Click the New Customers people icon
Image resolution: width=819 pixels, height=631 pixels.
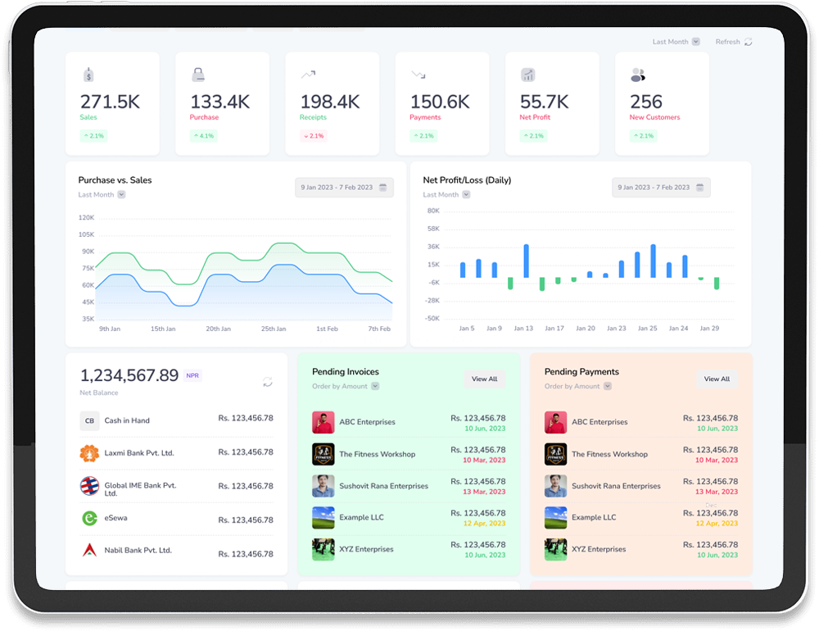click(638, 75)
